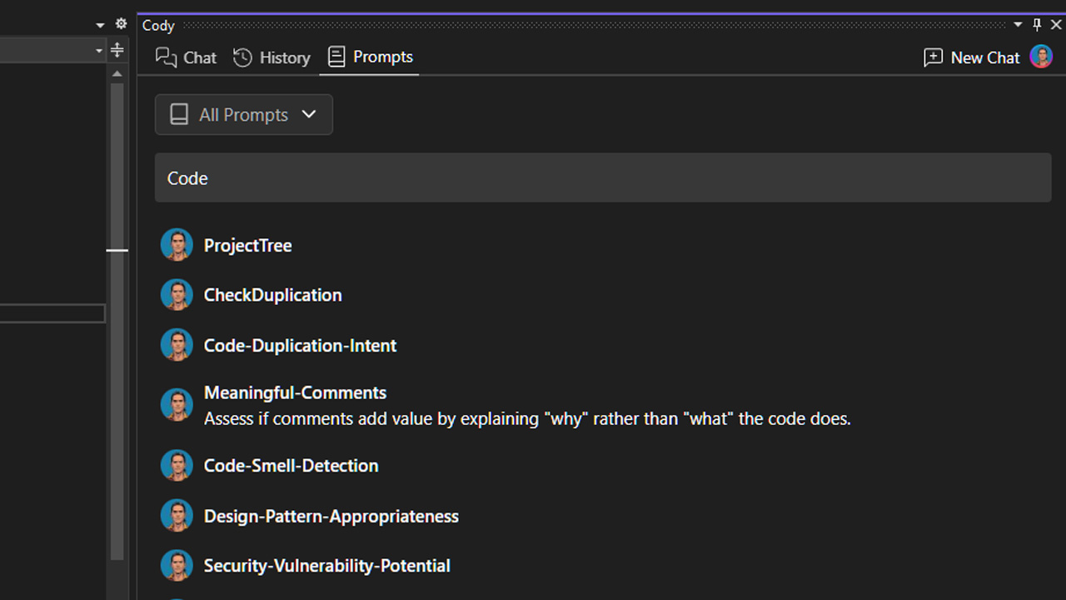Viewport: 1066px width, 600px height.
Task: Click the editor split-window icon
Action: coord(117,50)
